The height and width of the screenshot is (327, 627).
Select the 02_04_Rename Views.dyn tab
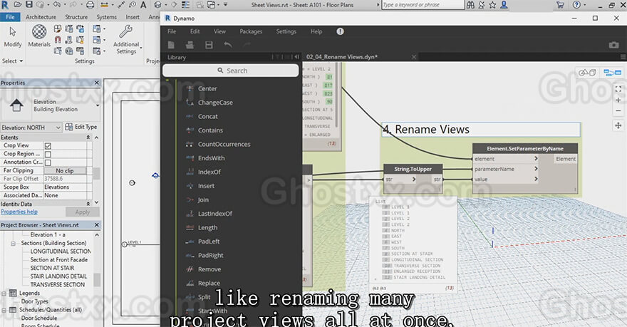point(342,57)
